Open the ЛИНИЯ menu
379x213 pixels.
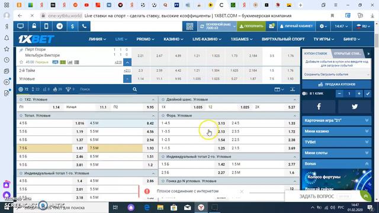tap(97, 39)
